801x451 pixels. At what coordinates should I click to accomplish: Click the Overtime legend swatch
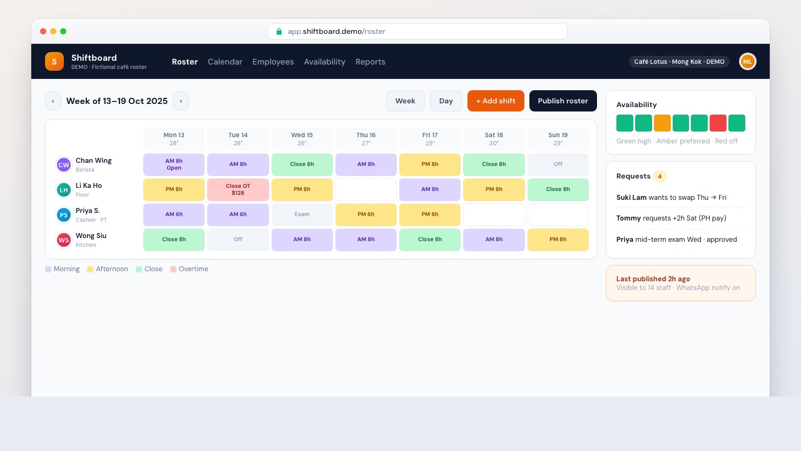pyautogui.click(x=173, y=269)
